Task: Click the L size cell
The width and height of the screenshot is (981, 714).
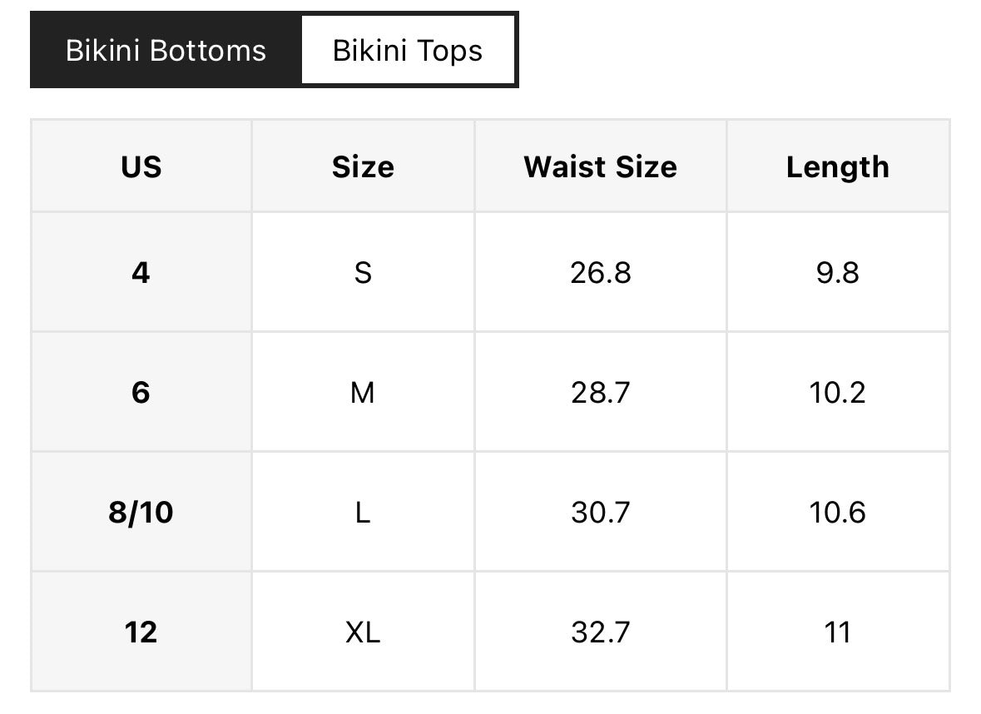Action: click(363, 512)
